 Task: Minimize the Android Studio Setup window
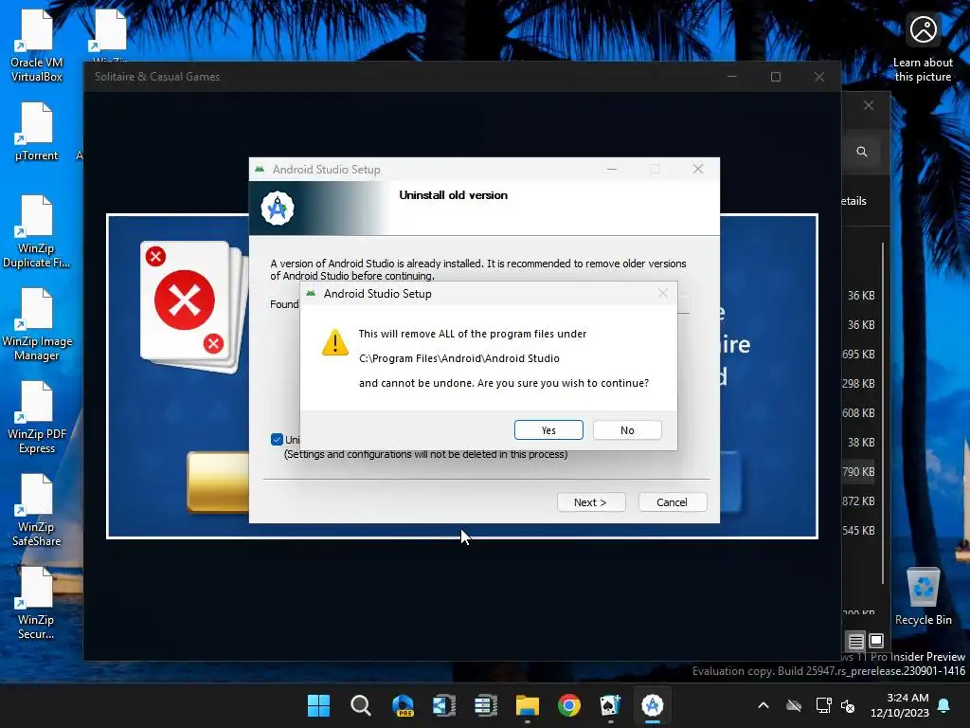tap(612, 169)
